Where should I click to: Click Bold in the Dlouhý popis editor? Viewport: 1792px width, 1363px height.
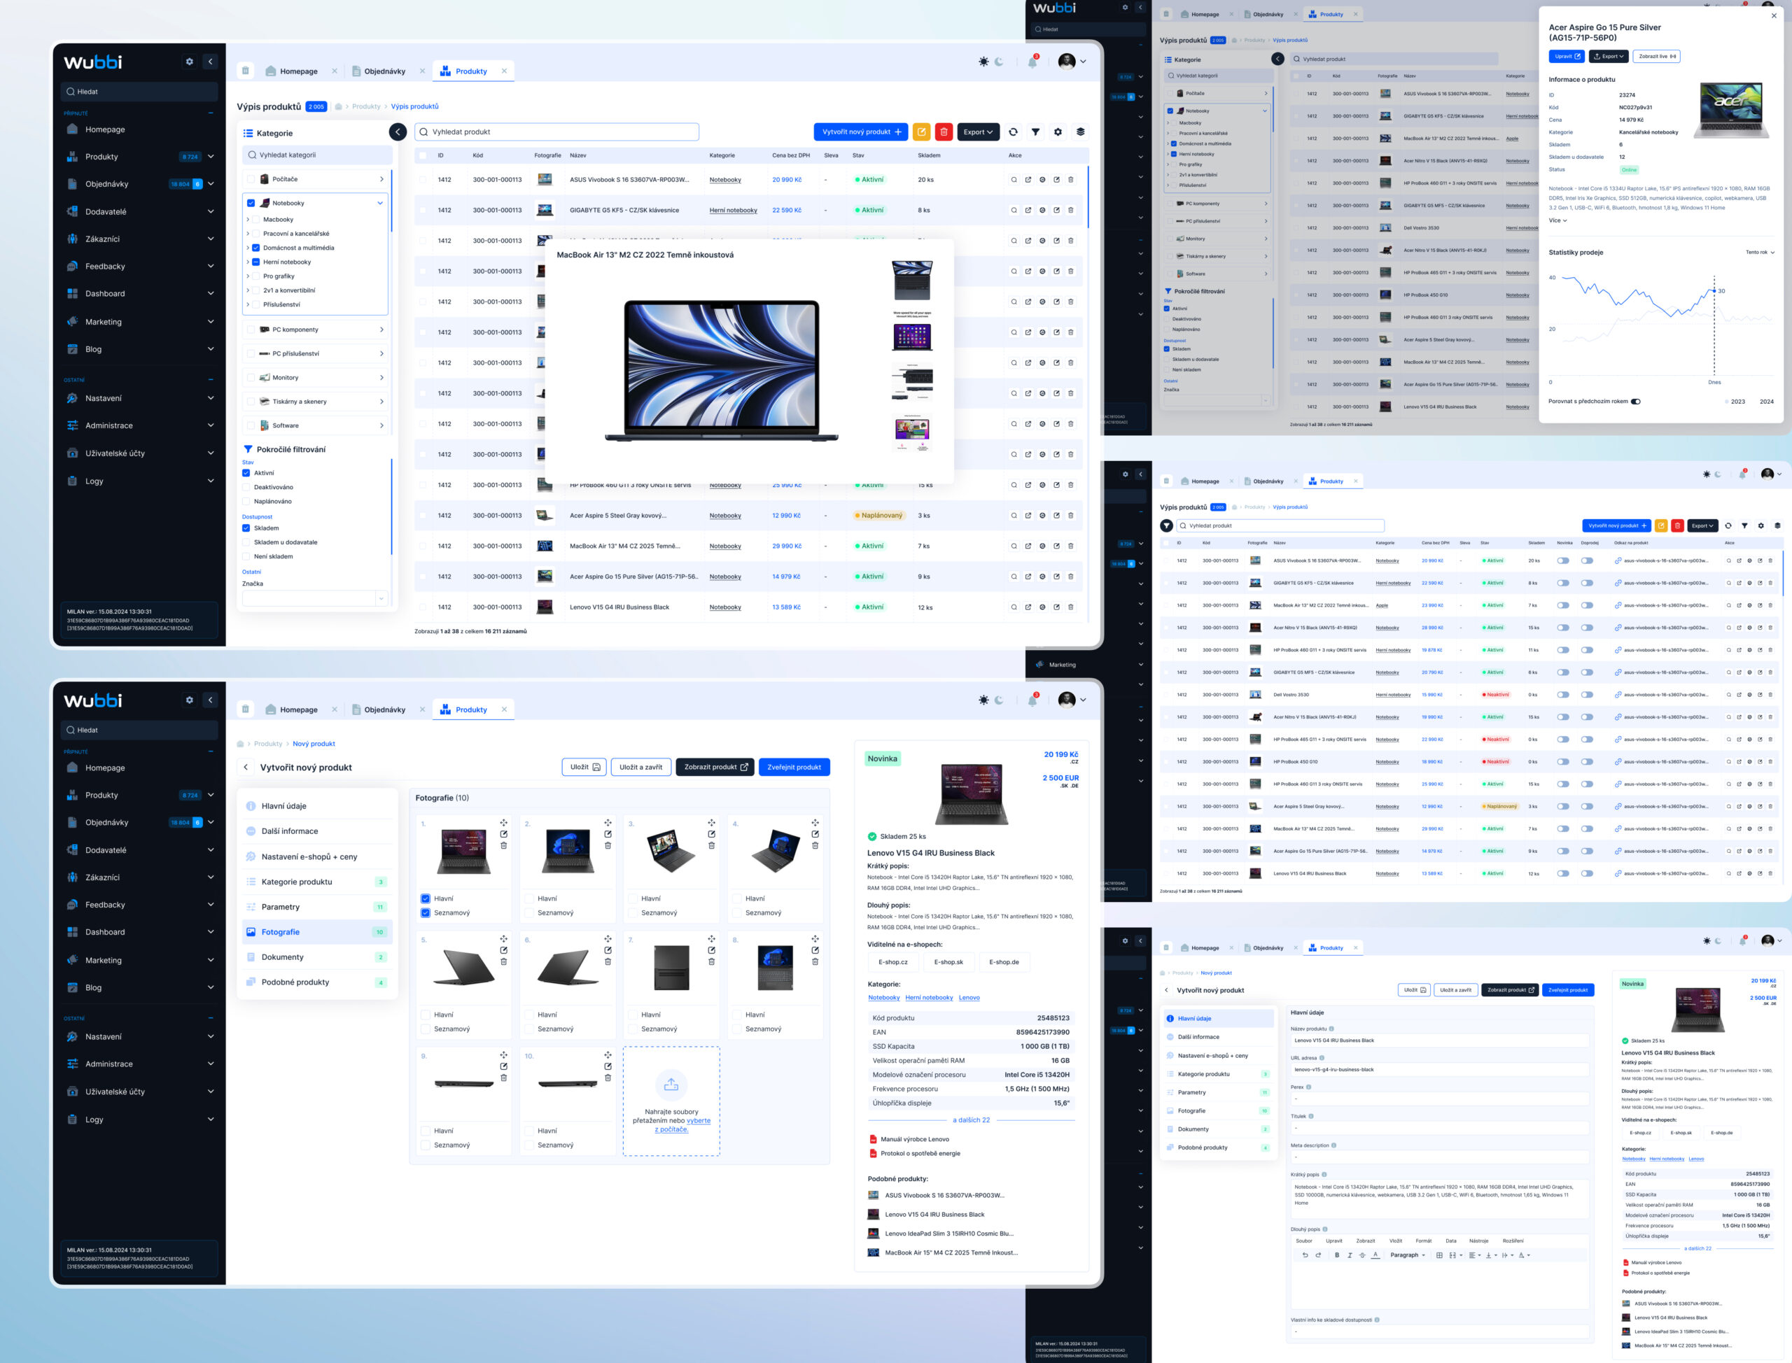coord(1338,1255)
